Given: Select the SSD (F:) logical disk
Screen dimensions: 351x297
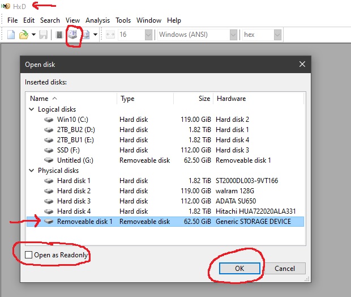Looking at the screenshot, I should pos(165,150).
